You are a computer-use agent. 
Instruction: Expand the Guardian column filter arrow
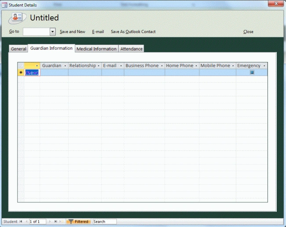click(x=65, y=66)
